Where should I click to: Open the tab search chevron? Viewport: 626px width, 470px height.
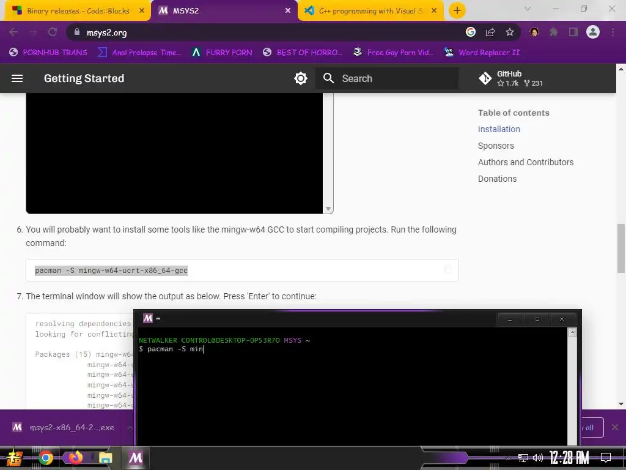pyautogui.click(x=528, y=9)
